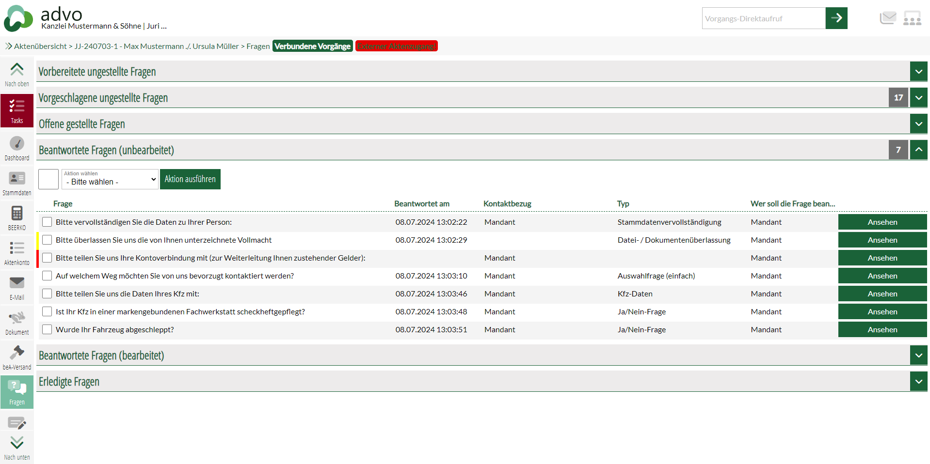Select the Vollmacht question checkbox

47,240
